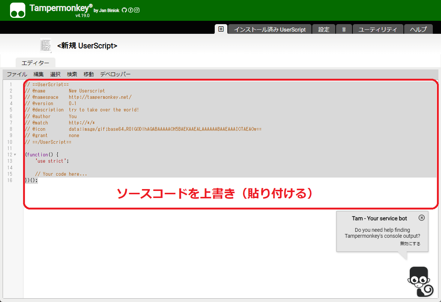Open the Facebook icon in the header
Viewport: 441px width, 302px height.
130,10
